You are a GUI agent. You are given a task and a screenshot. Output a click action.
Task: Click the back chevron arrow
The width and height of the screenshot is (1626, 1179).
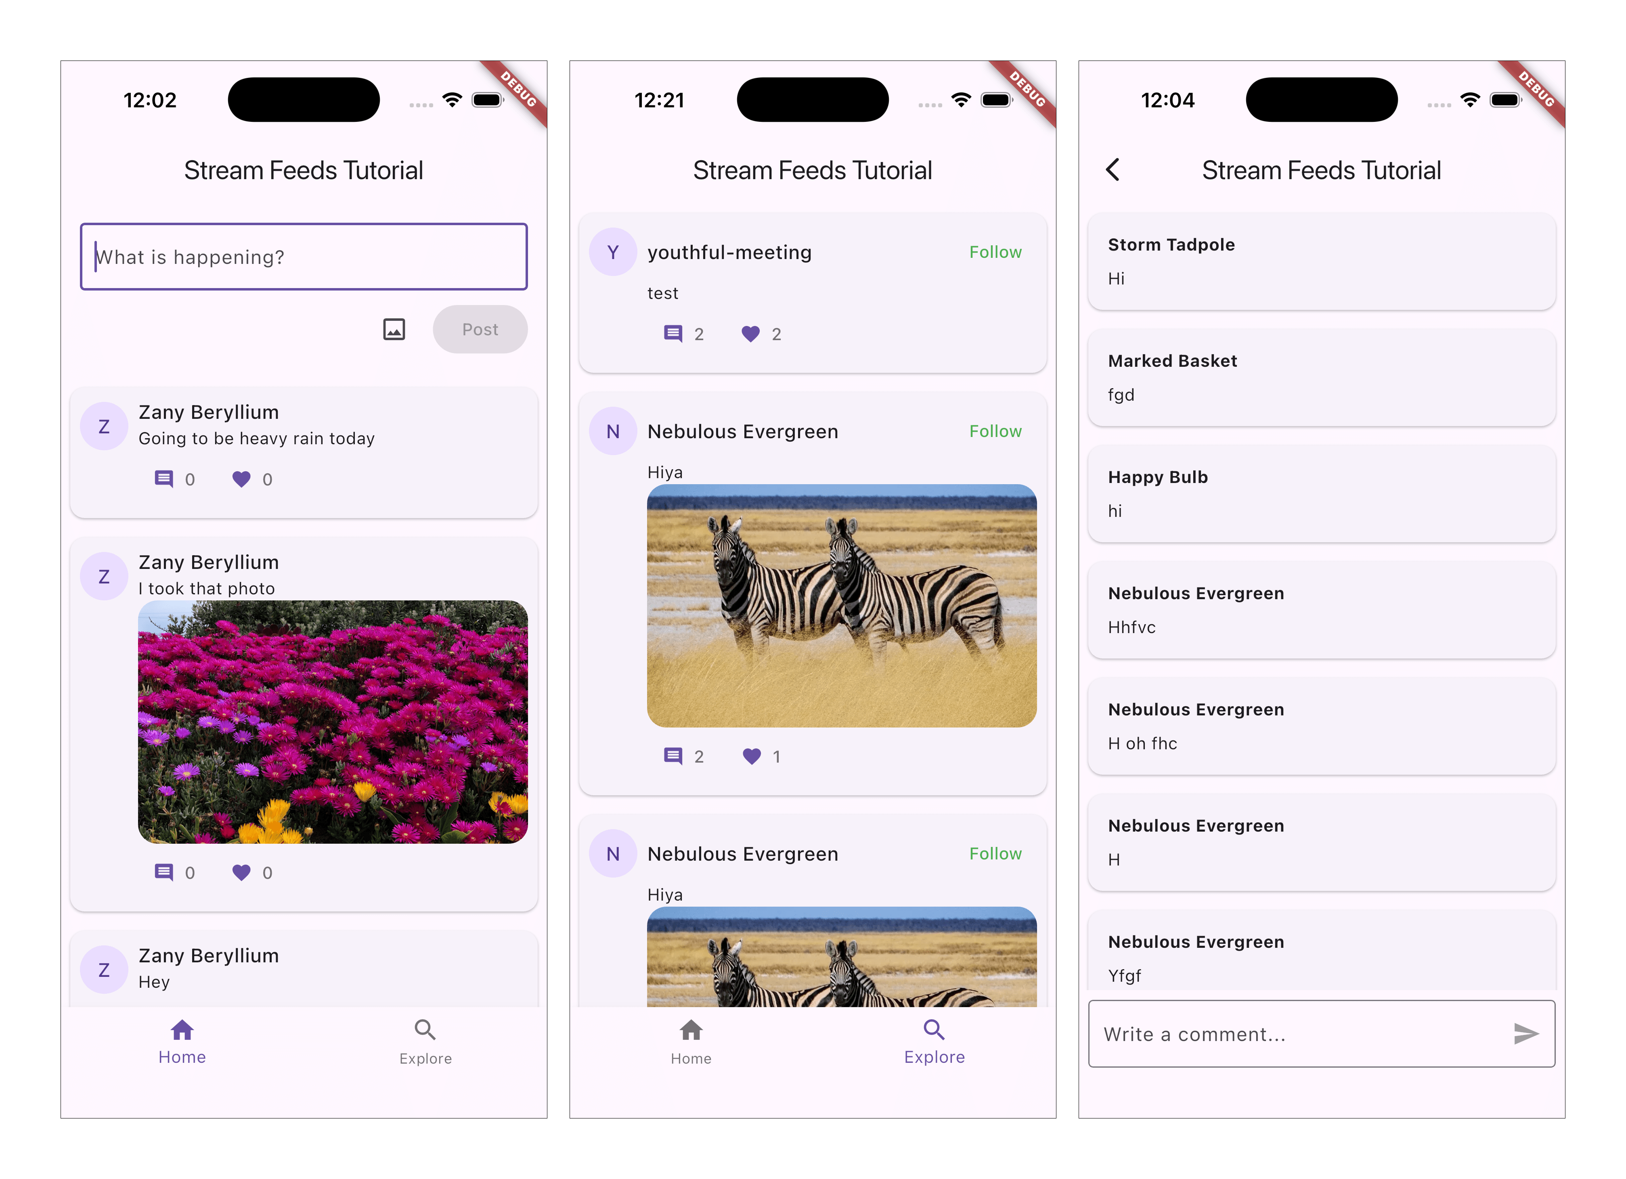click(x=1113, y=170)
